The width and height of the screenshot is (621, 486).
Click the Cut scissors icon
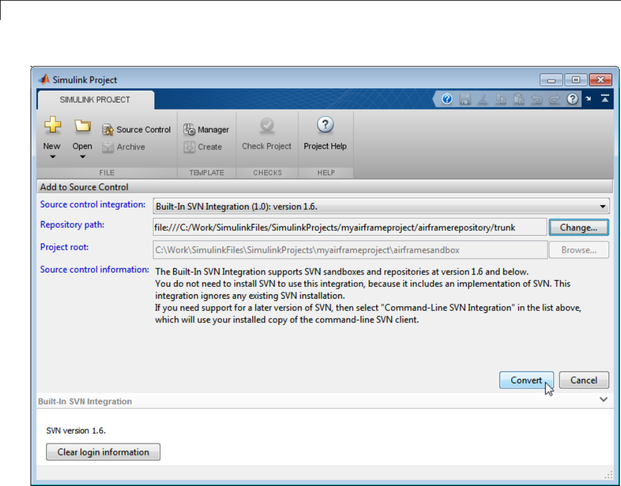pyautogui.click(x=483, y=99)
